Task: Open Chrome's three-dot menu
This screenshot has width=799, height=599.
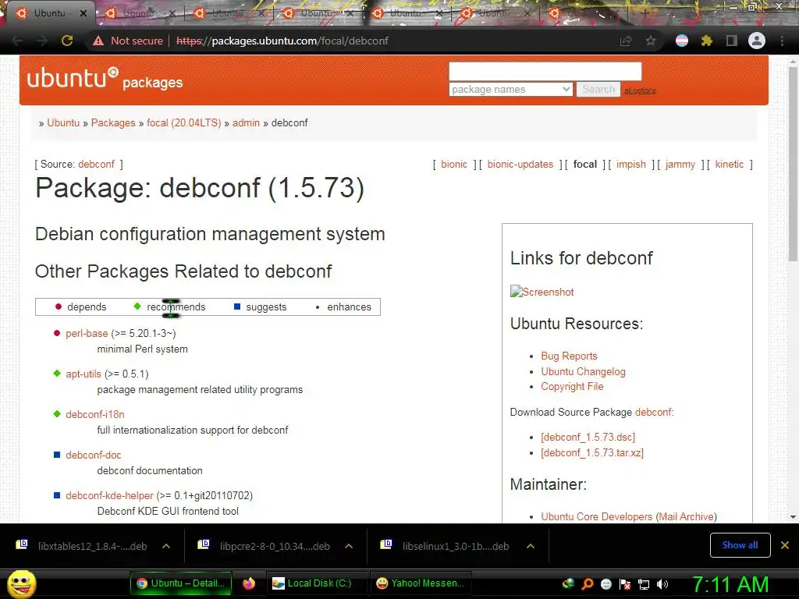Action: tap(782, 41)
